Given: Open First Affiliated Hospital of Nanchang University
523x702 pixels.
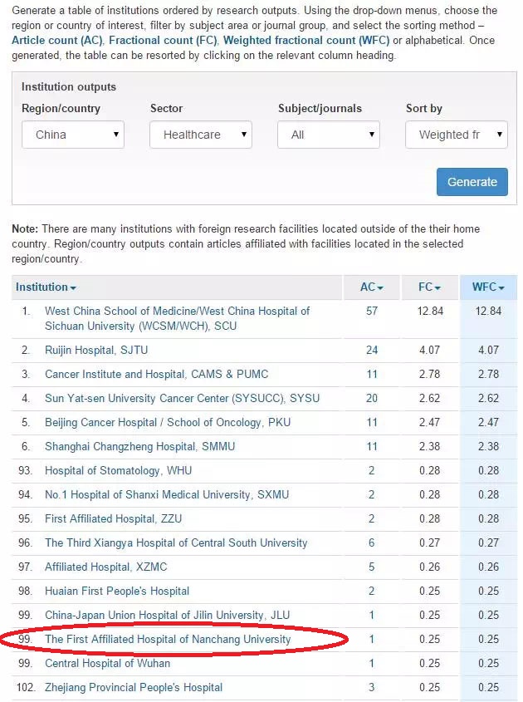Looking at the screenshot, I should pos(168,640).
